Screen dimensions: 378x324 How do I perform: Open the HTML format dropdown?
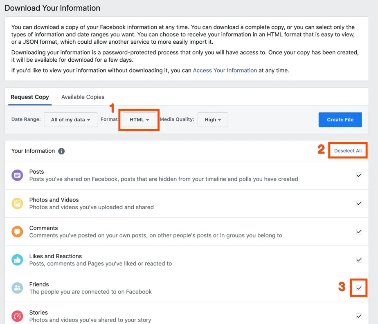click(x=139, y=120)
